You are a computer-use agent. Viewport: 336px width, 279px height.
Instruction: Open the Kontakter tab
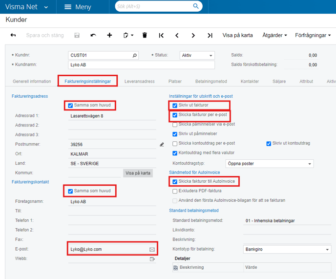[250, 82]
